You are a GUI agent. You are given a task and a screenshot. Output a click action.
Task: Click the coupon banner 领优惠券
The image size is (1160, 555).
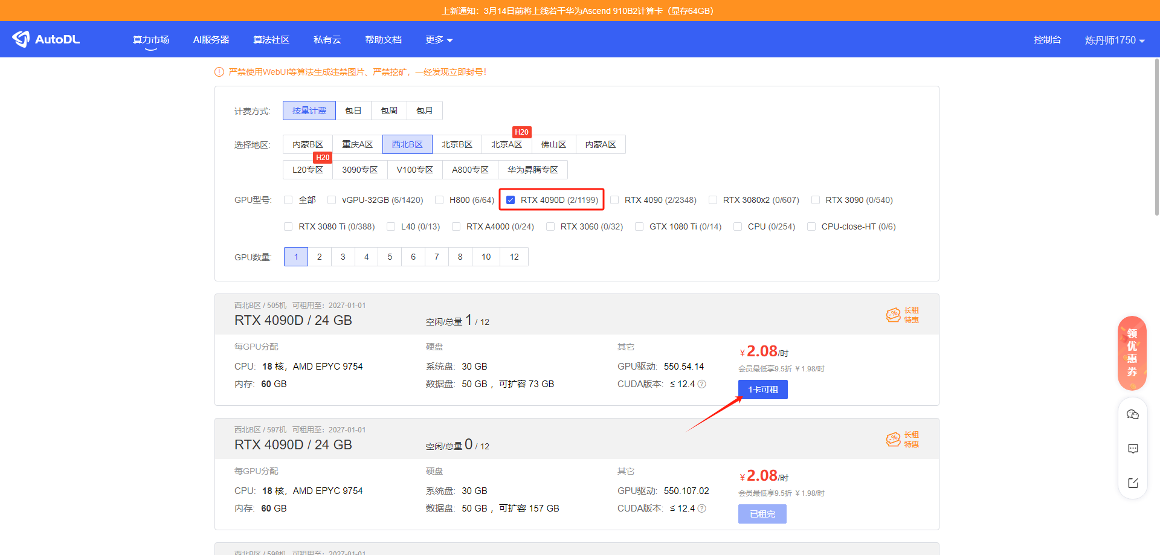(x=1132, y=353)
